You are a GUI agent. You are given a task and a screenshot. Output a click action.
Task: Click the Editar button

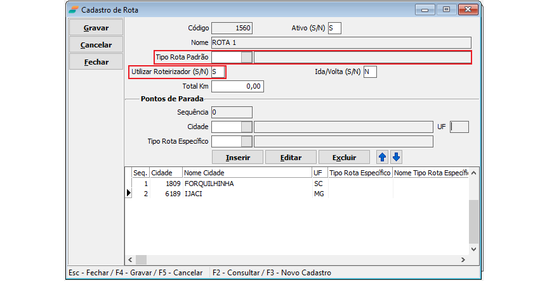tap(291, 157)
